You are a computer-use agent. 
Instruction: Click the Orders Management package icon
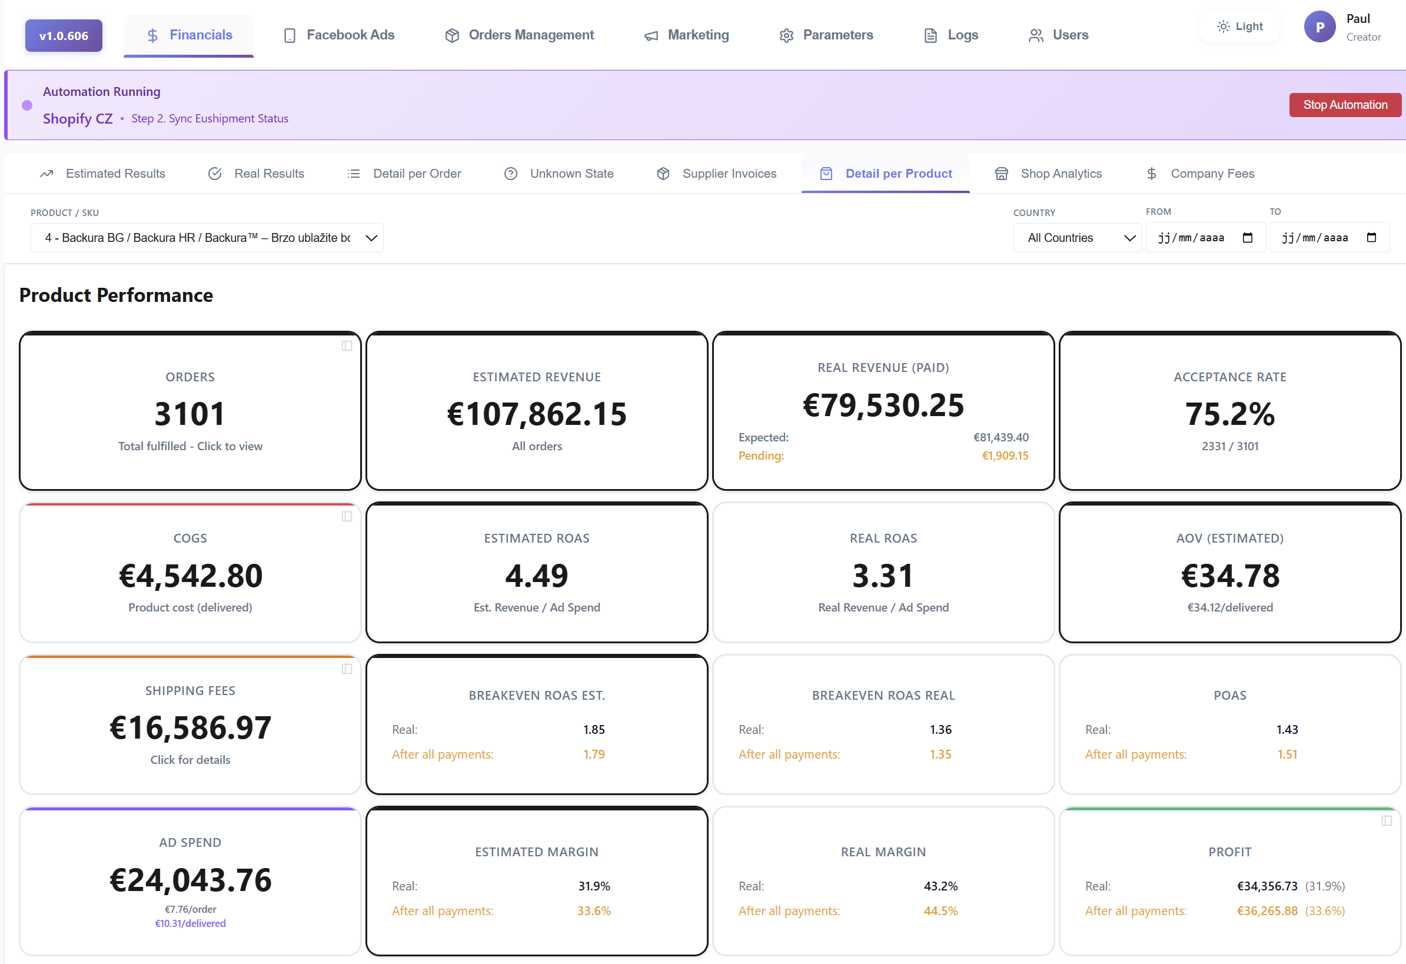point(451,35)
